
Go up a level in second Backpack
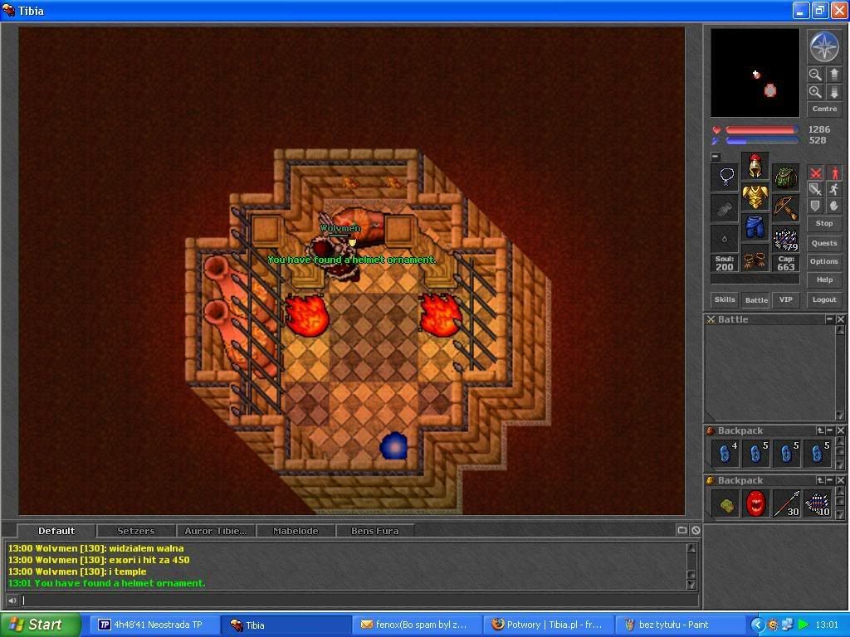(820, 480)
